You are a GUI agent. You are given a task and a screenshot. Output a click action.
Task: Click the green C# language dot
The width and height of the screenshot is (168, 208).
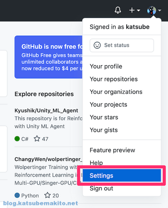click(x=17, y=139)
